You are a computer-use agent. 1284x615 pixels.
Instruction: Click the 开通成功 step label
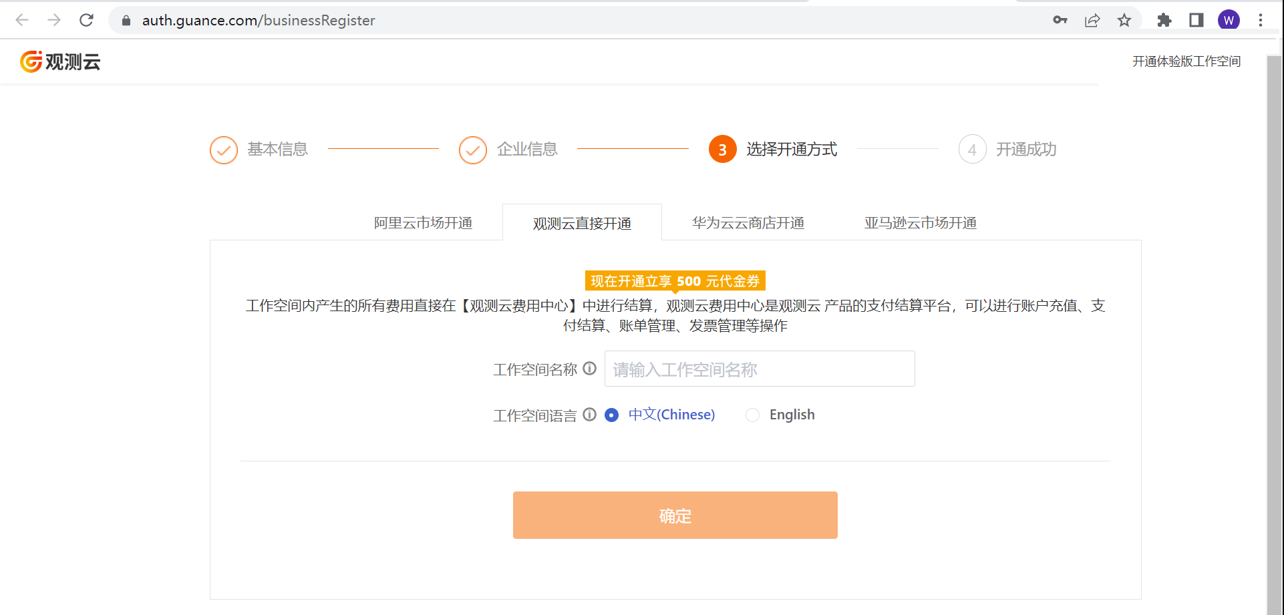coord(1026,150)
